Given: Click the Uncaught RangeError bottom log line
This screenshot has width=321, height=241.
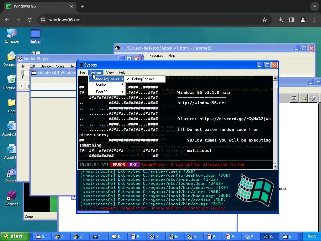Looking at the screenshot, I should [x=153, y=208].
